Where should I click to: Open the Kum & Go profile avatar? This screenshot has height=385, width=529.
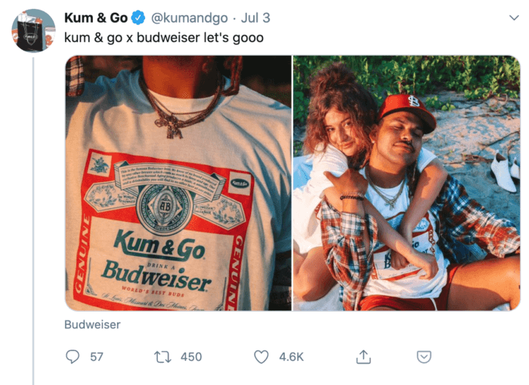tap(33, 30)
